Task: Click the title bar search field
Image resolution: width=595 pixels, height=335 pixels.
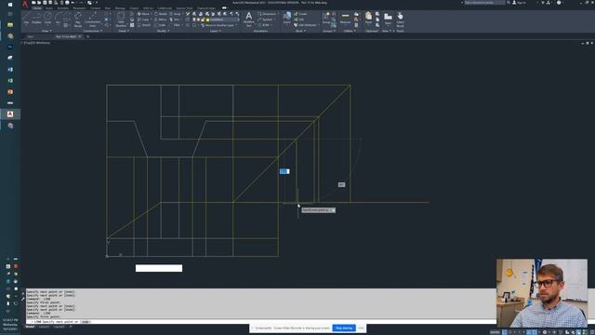Action: click(x=484, y=3)
